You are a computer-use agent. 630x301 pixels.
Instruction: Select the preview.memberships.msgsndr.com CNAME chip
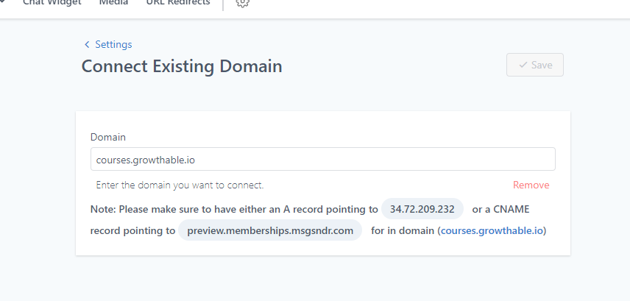click(x=270, y=230)
